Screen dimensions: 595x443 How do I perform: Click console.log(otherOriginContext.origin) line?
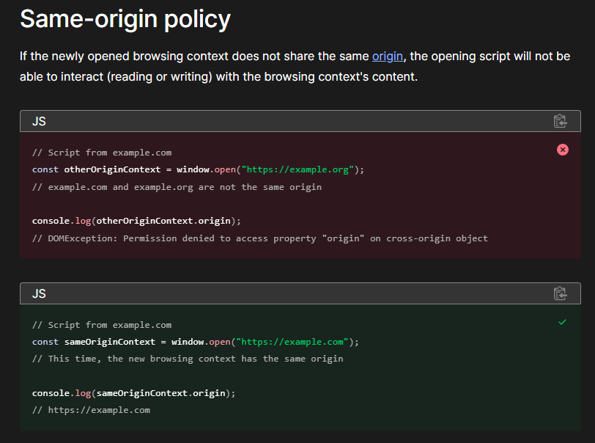pyautogui.click(x=136, y=221)
